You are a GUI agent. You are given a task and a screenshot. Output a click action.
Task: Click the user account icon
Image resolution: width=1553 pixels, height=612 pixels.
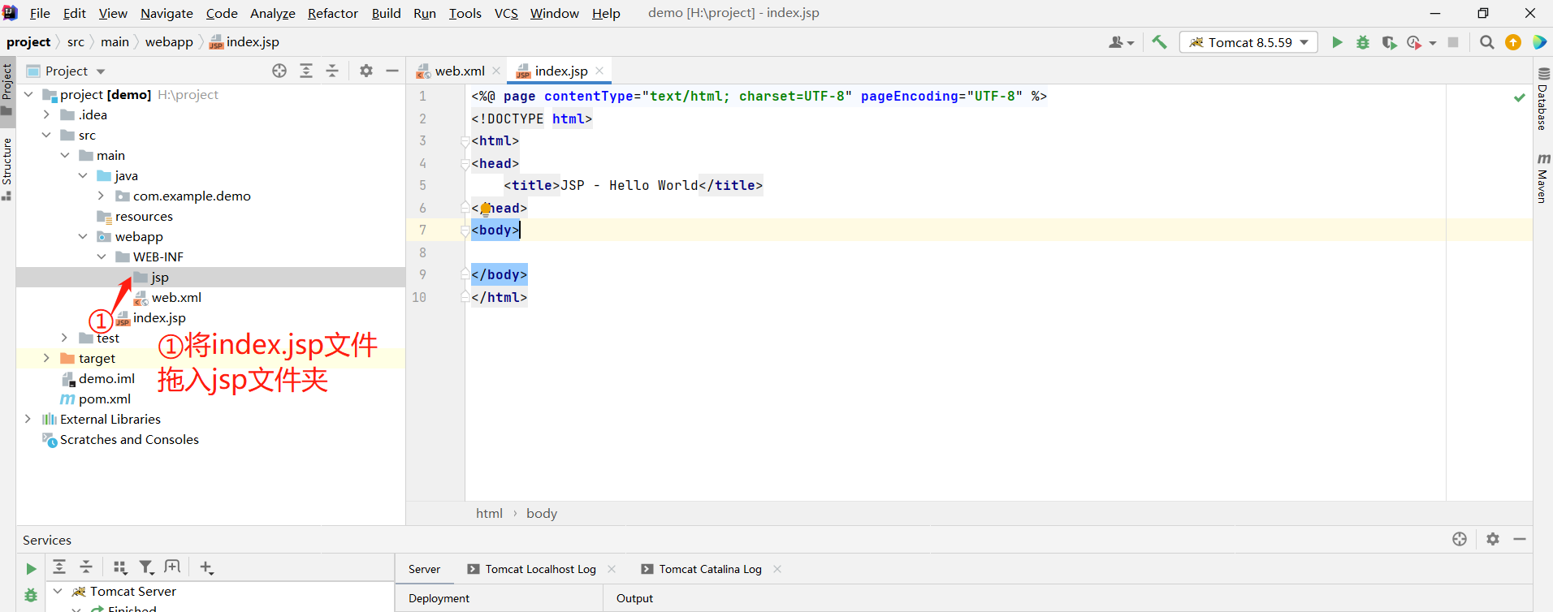tap(1121, 42)
